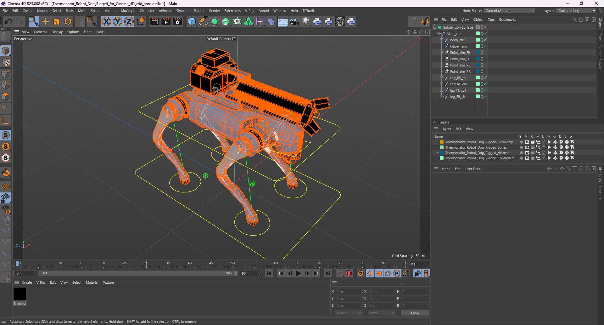Click the Floor grid icon
604x325 pixels.
tap(283, 22)
